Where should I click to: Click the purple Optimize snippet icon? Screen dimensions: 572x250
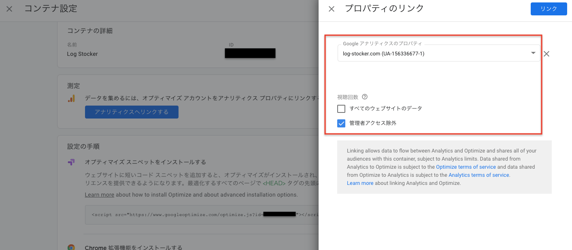(71, 162)
